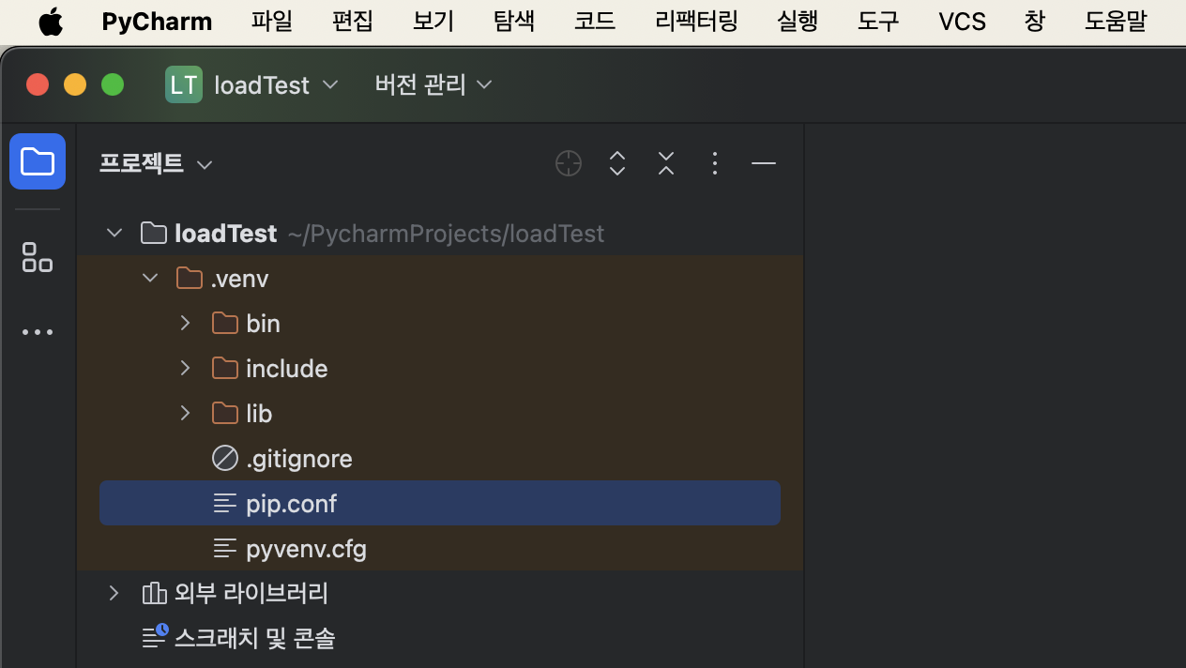
Task: Click Select Opened File crosshair icon
Action: tap(569, 163)
